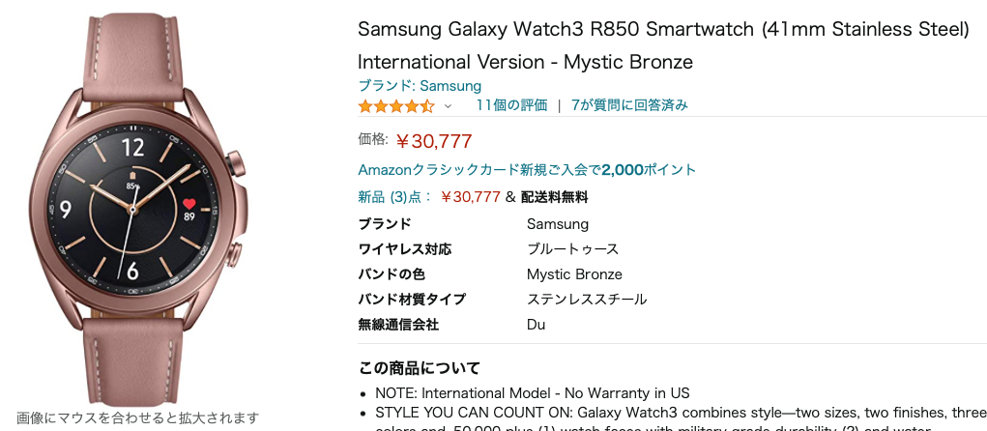
Task: Click the star rating icons
Action: click(x=396, y=105)
